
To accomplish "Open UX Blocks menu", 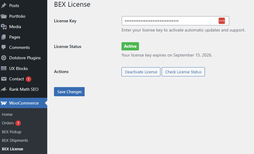I will tap(18, 68).
